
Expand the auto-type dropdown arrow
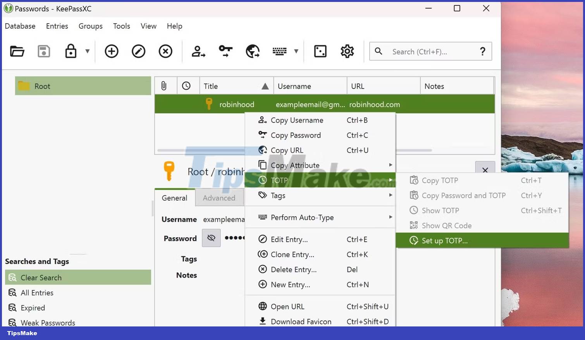(x=296, y=51)
